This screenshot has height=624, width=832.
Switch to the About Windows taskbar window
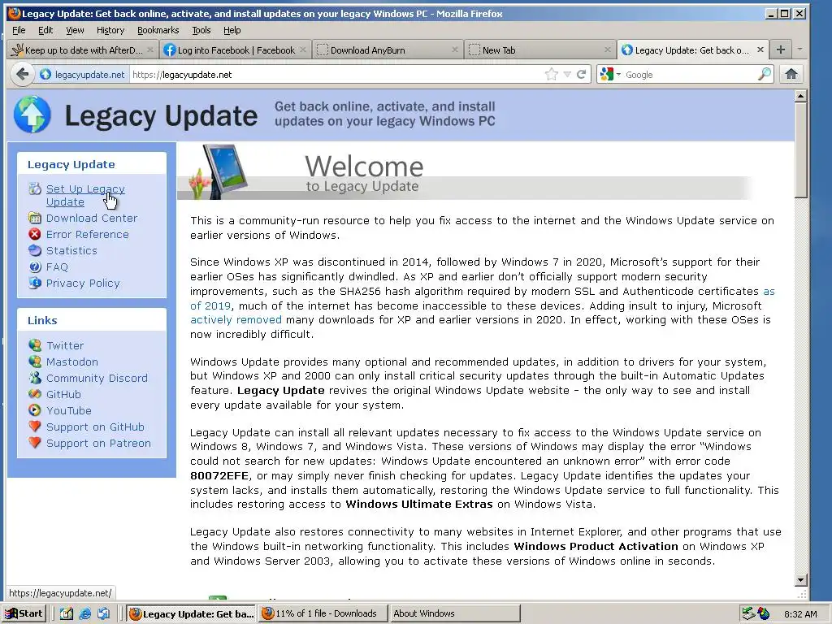(x=454, y=614)
